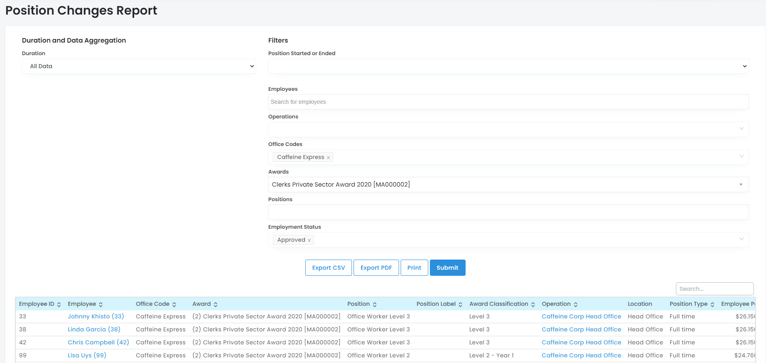Open the Duration dropdown
766x363 pixels.
coord(138,66)
